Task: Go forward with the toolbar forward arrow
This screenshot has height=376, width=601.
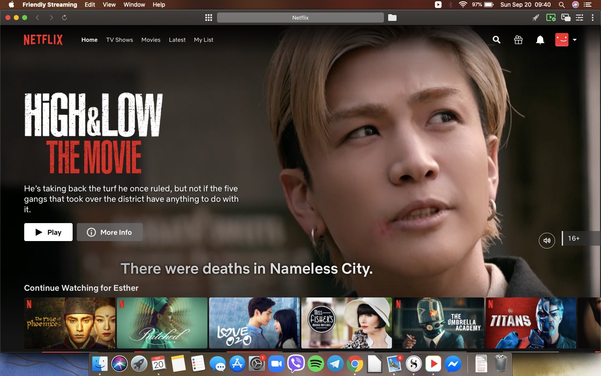Action: (x=51, y=18)
